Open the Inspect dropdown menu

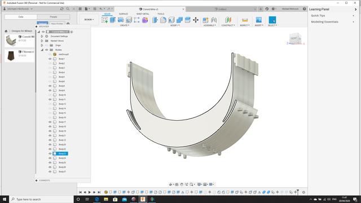pos(245,25)
